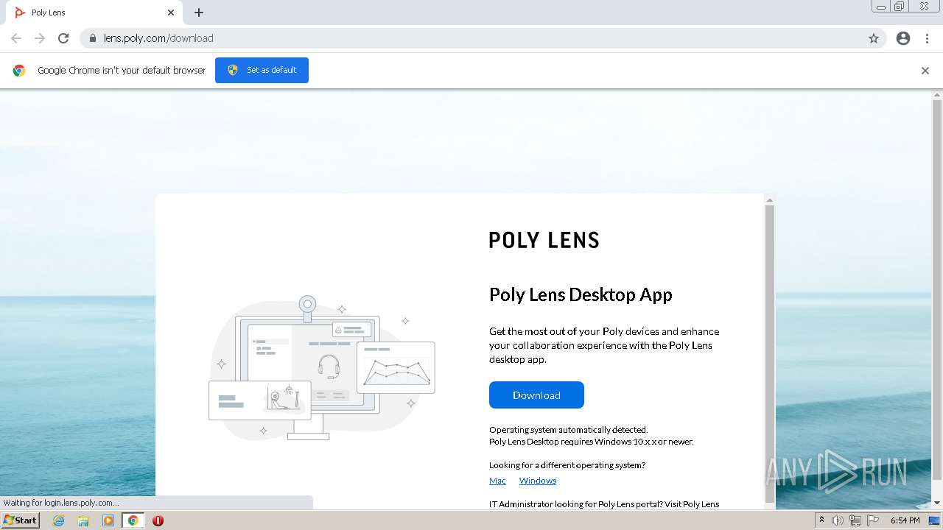Screen dimensions: 943x530
Task: Click the red stop-sign taskbar icon
Action: click(x=158, y=520)
